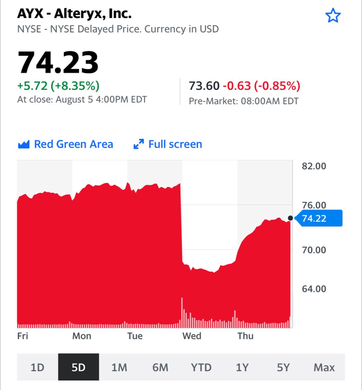362x390 pixels.
Task: Click the Thu label on chart axis
Action: point(245,336)
